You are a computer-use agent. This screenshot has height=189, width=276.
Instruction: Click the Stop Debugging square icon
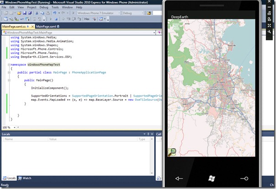coord(56,19)
